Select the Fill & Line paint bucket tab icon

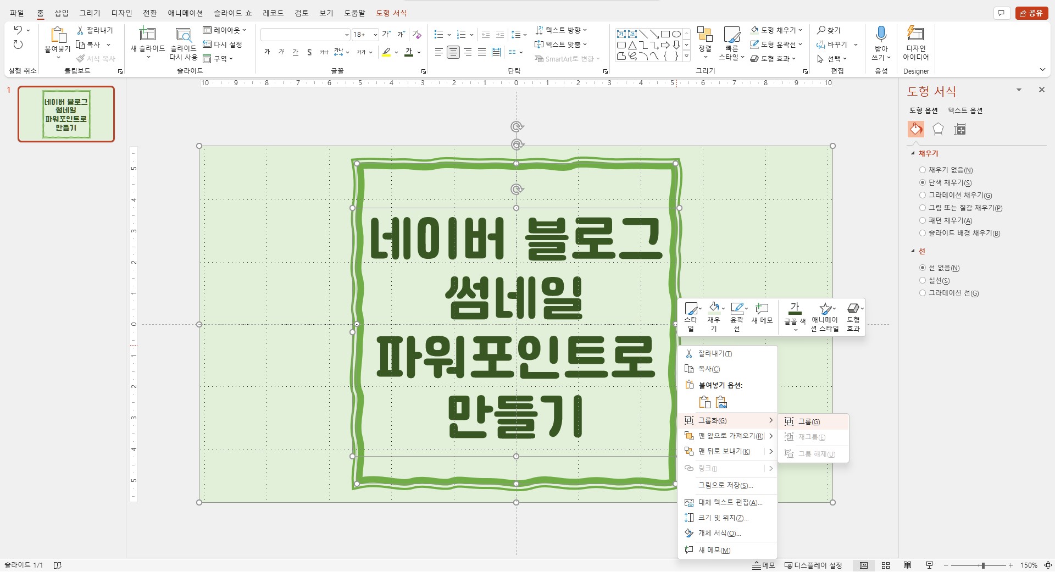coord(916,129)
